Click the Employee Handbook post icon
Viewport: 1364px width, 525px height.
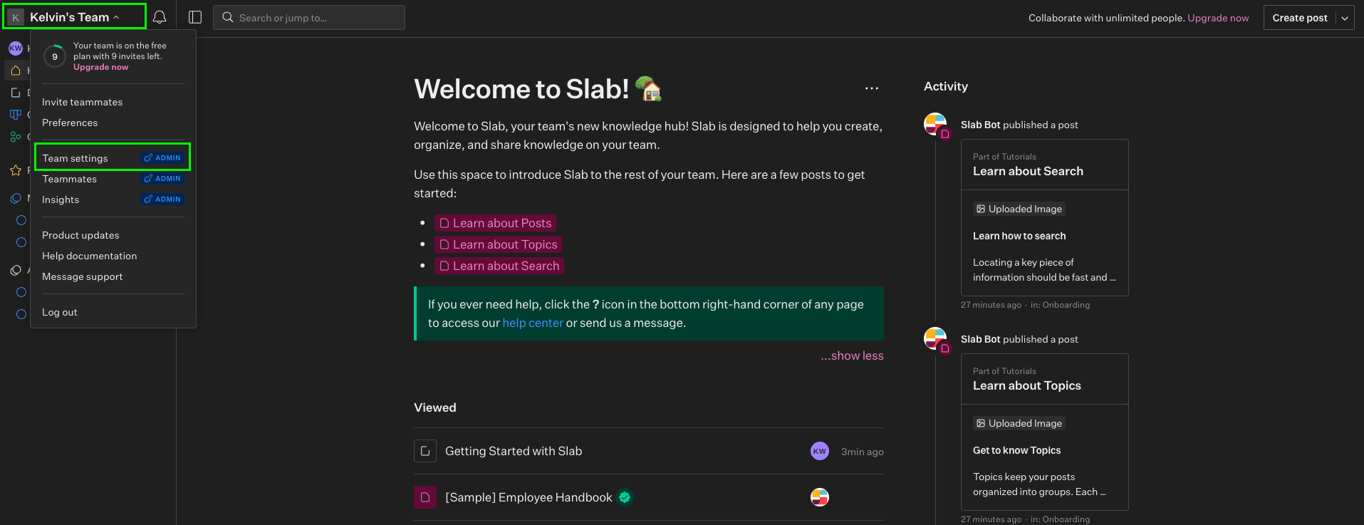[x=425, y=497]
